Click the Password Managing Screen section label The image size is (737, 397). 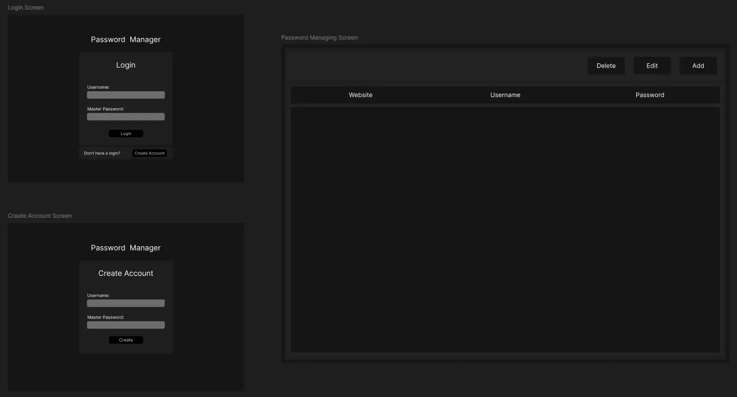click(319, 37)
